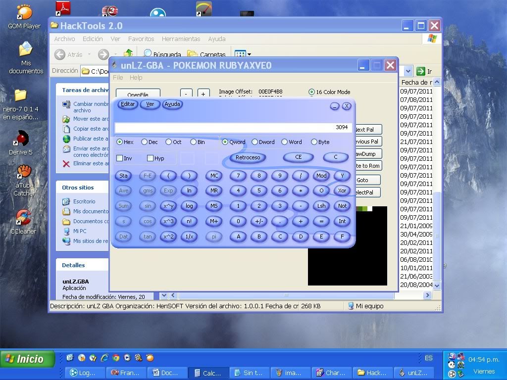Open Búsqueda search in HackTools toolbar

pyautogui.click(x=162, y=54)
